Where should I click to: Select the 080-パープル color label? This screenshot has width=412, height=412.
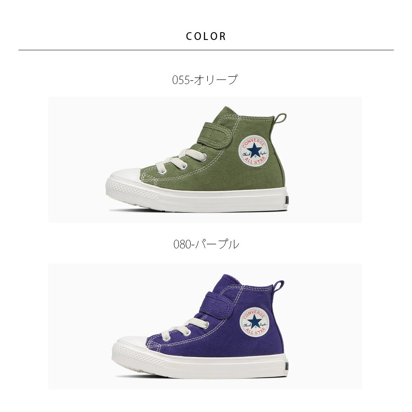206,244
